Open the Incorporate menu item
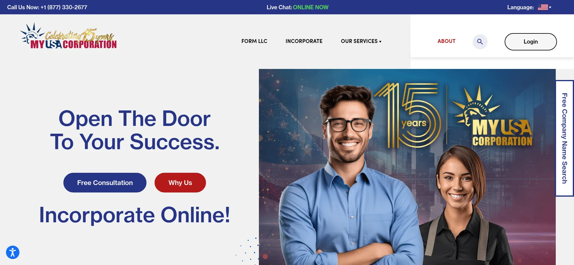 pyautogui.click(x=304, y=41)
